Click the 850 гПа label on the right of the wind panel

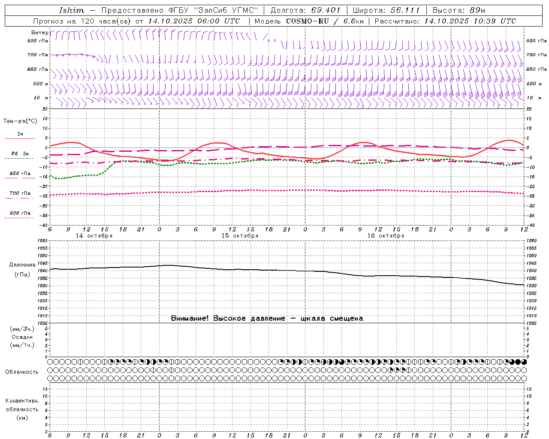[x=537, y=69]
